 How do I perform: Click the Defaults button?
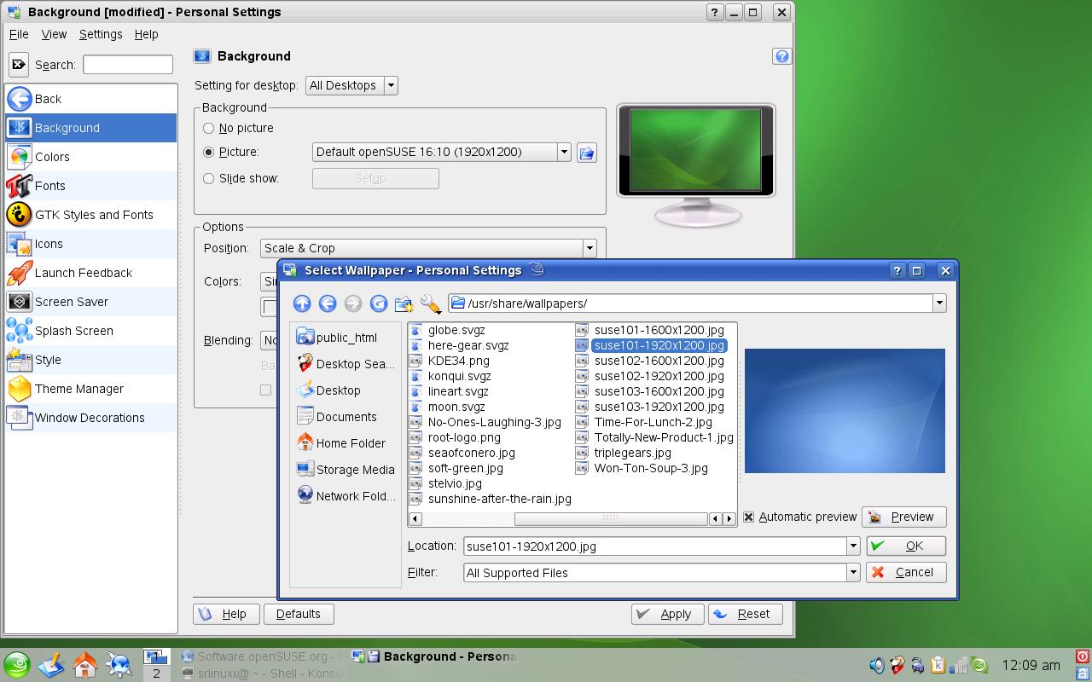tap(299, 614)
